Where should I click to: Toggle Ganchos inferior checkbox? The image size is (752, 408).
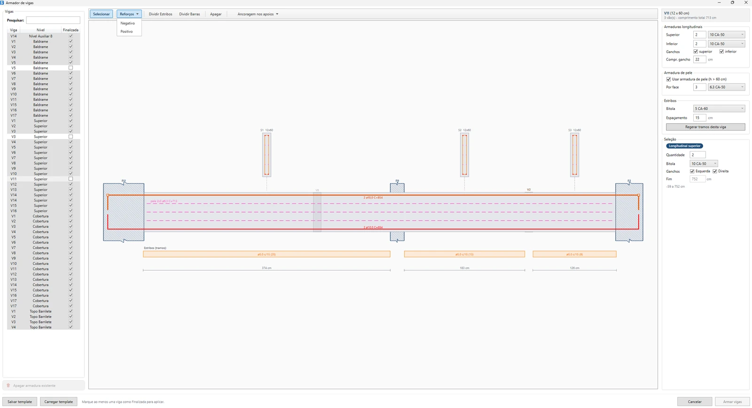click(721, 52)
